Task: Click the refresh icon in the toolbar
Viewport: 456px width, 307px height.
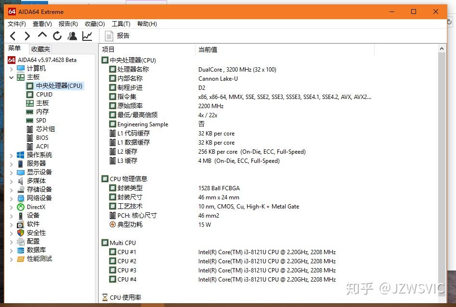Action: click(57, 36)
